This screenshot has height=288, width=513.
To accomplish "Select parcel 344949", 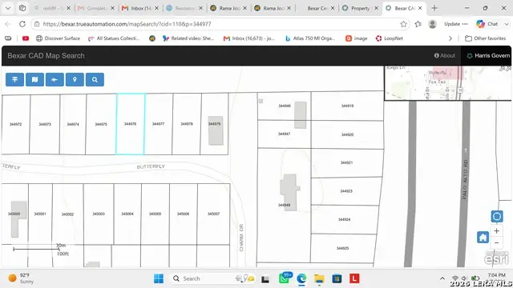I will pyautogui.click(x=284, y=205).
